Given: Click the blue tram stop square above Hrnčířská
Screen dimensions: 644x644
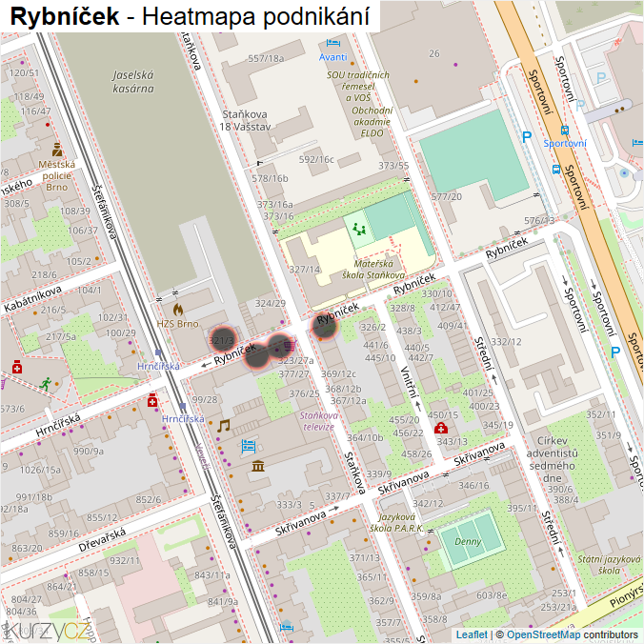Looking at the screenshot, I should point(158,352).
